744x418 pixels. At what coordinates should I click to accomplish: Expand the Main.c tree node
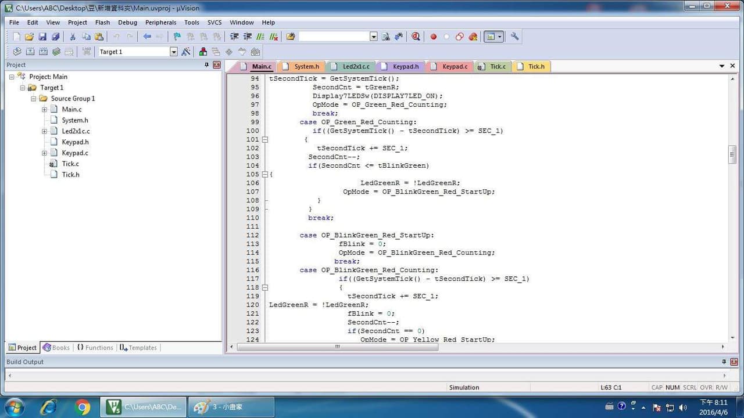pyautogui.click(x=45, y=109)
